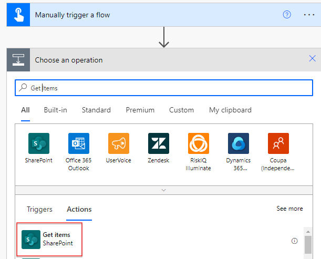This screenshot has height=259, width=321.
Task: Click the See more link
Action: [x=289, y=209]
